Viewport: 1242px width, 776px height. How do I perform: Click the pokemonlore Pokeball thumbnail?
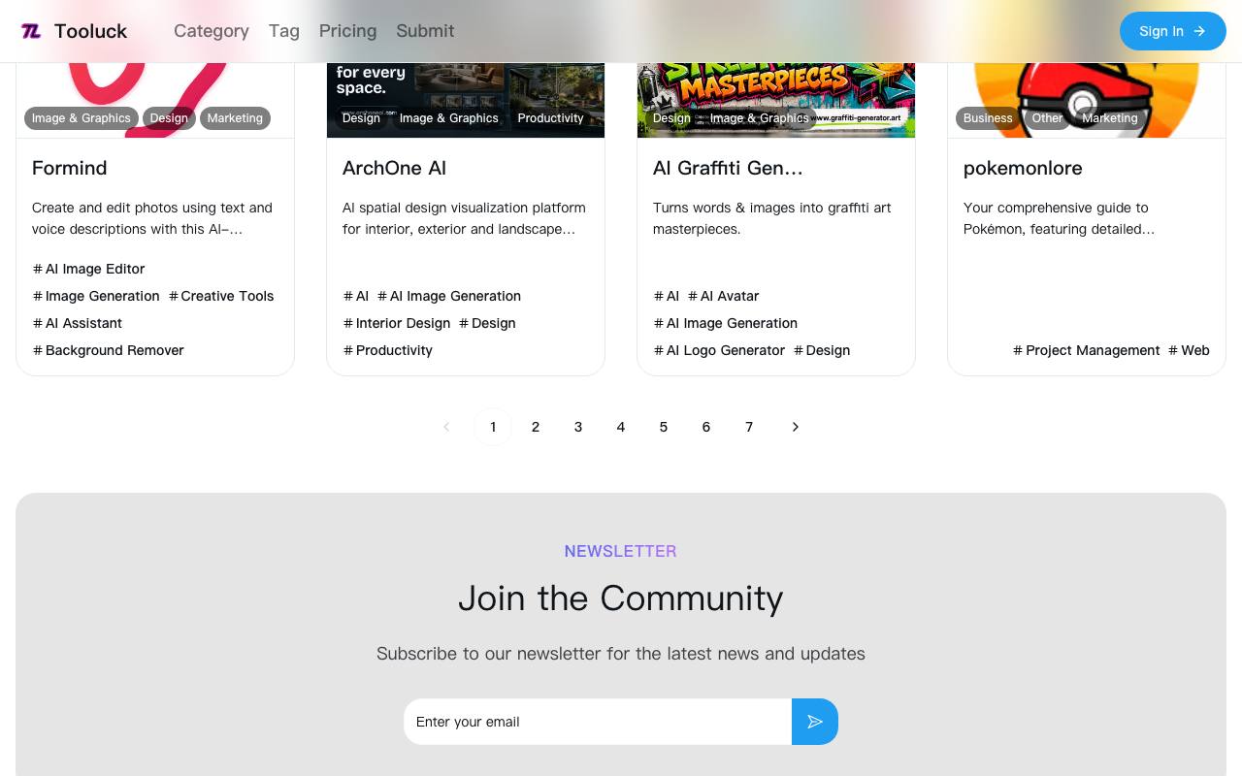click(1087, 97)
